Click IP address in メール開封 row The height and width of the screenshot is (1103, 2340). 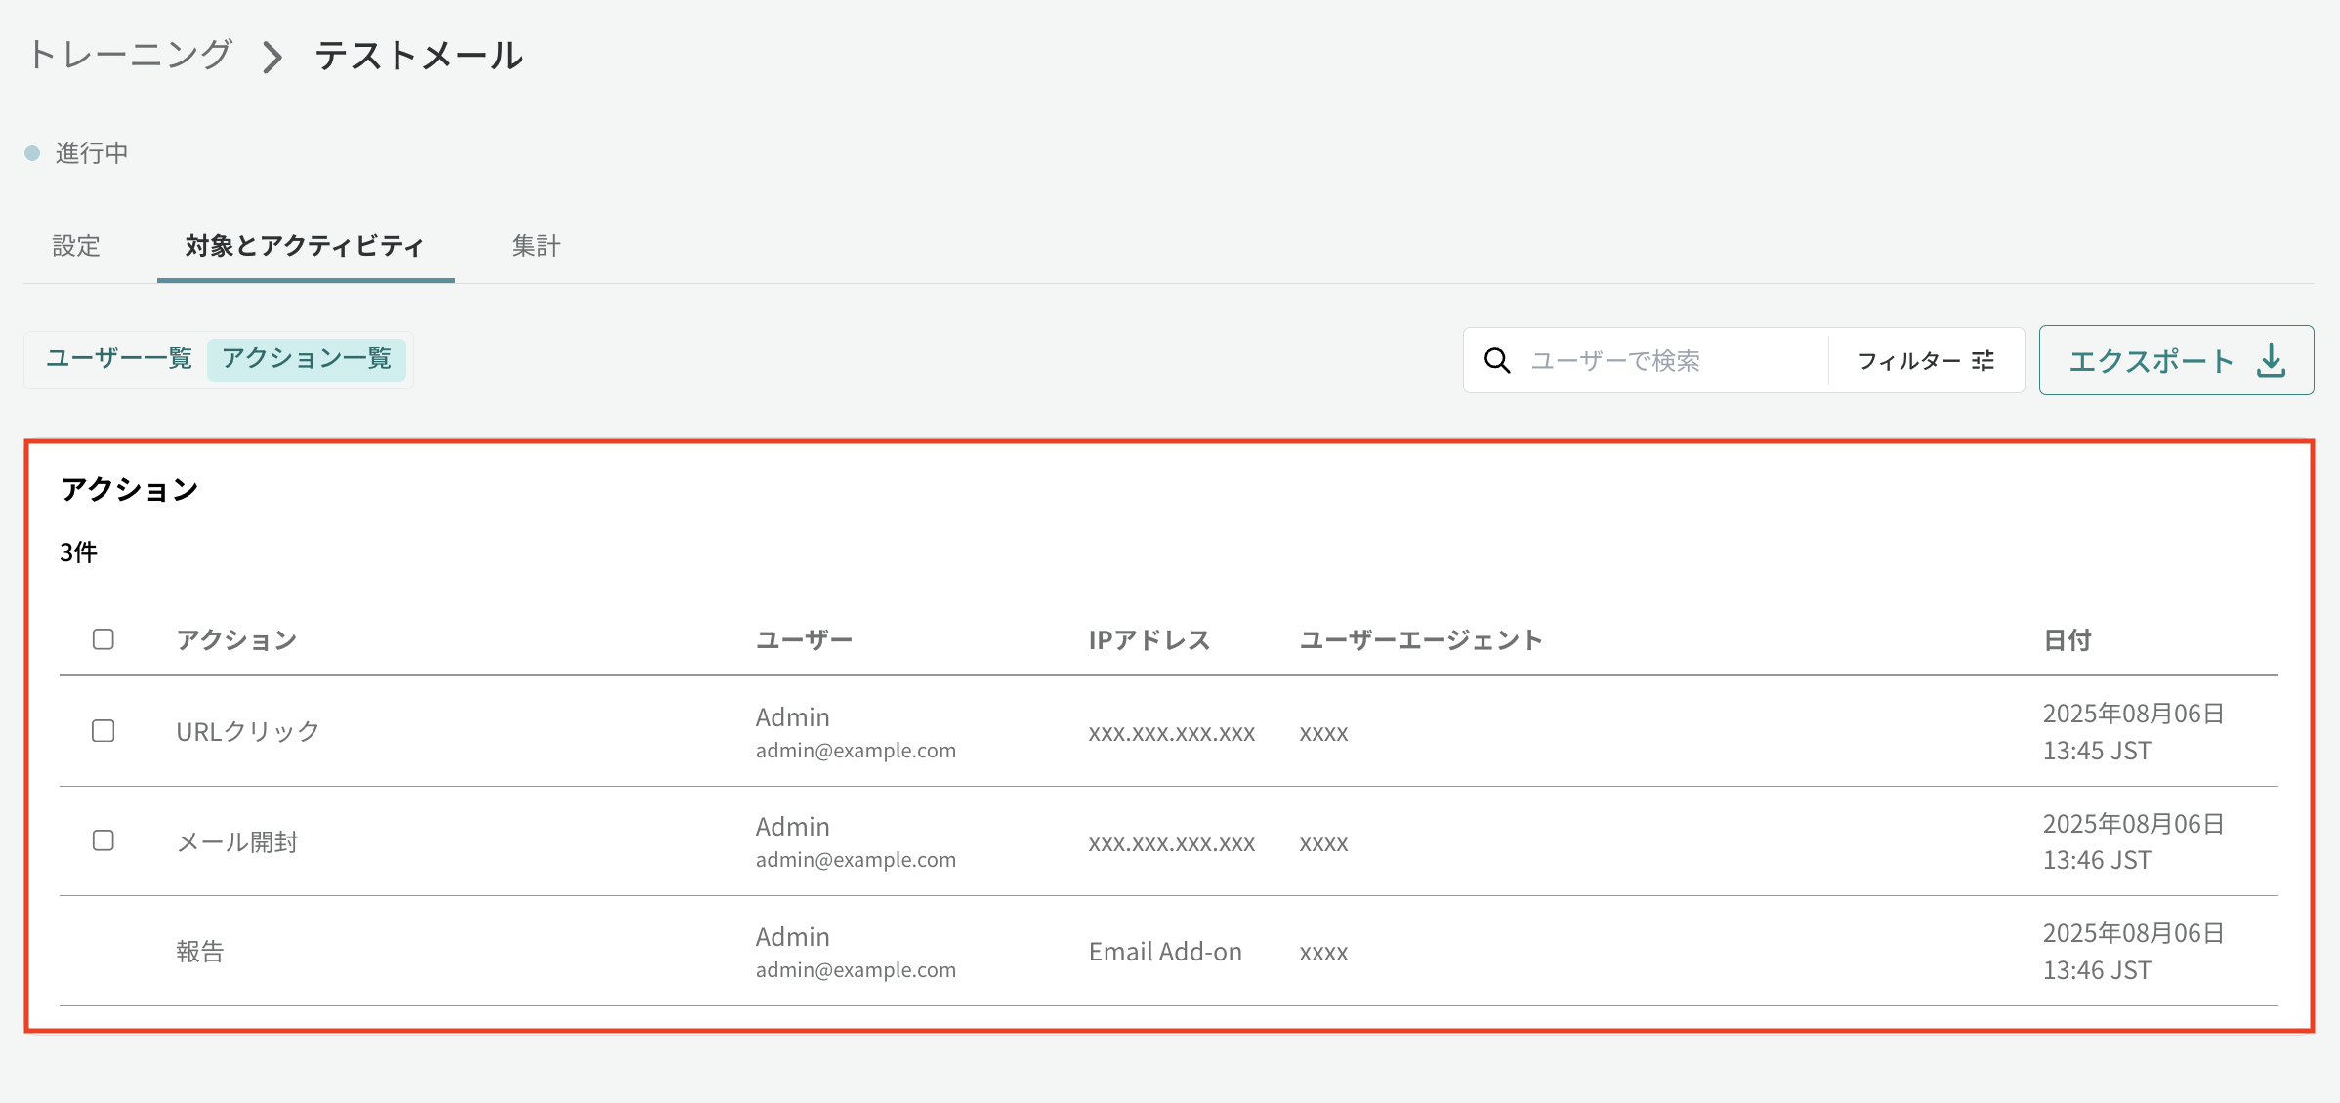point(1172,843)
